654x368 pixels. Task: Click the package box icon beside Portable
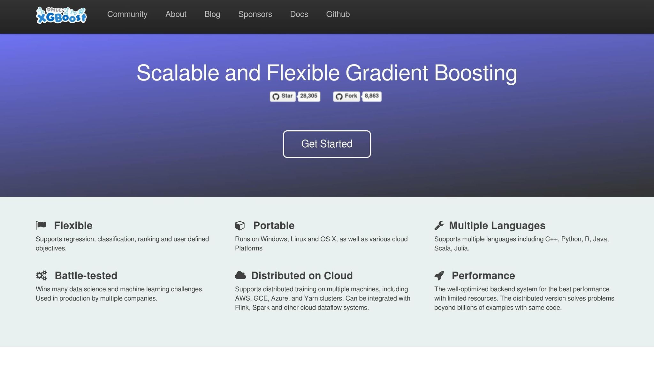pyautogui.click(x=240, y=225)
